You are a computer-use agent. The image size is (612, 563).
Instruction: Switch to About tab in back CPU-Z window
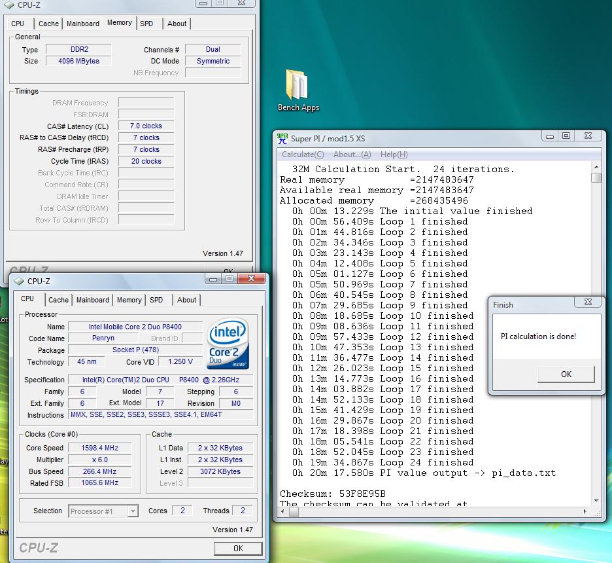click(x=177, y=24)
